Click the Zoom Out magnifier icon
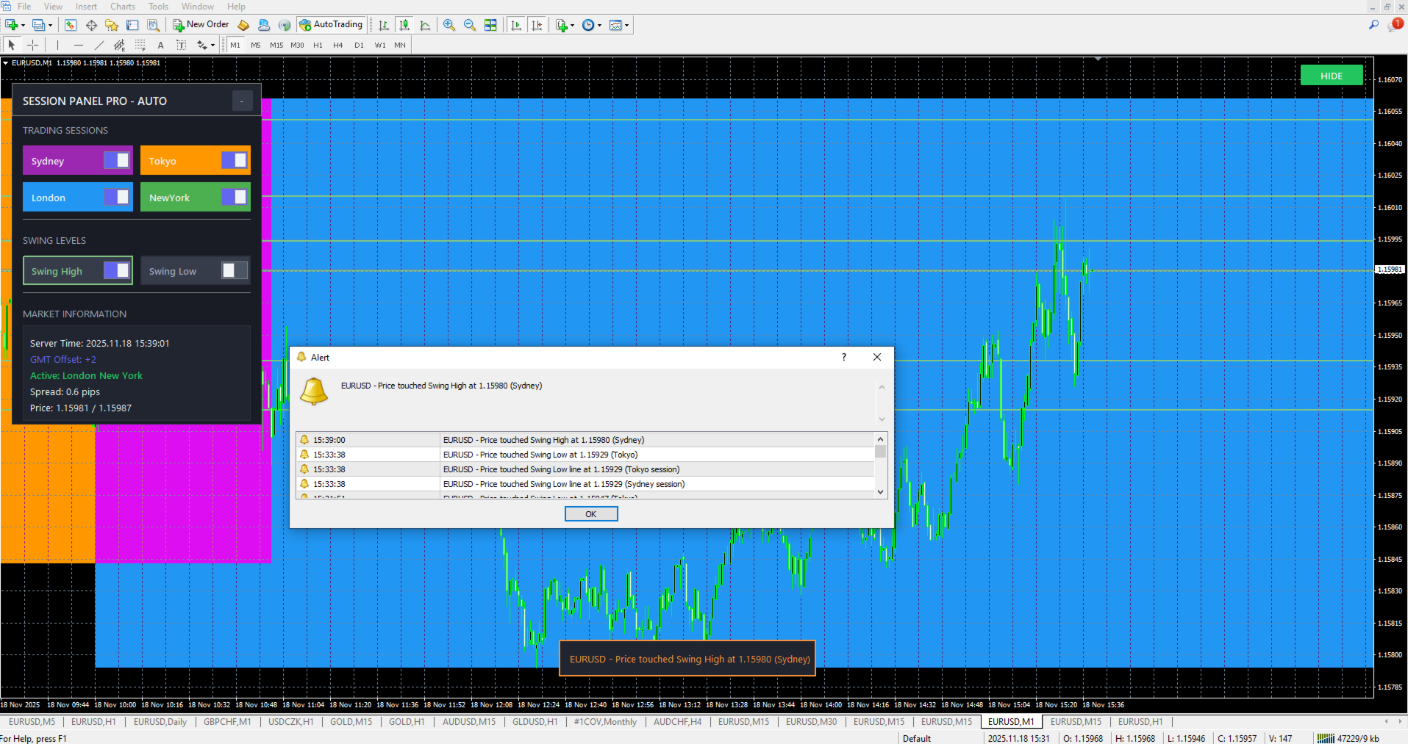Image resolution: width=1408 pixels, height=744 pixels. (470, 25)
